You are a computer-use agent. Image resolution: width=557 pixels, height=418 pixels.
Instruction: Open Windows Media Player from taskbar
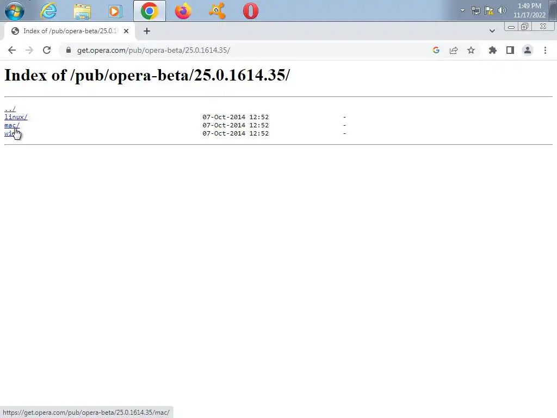115,11
